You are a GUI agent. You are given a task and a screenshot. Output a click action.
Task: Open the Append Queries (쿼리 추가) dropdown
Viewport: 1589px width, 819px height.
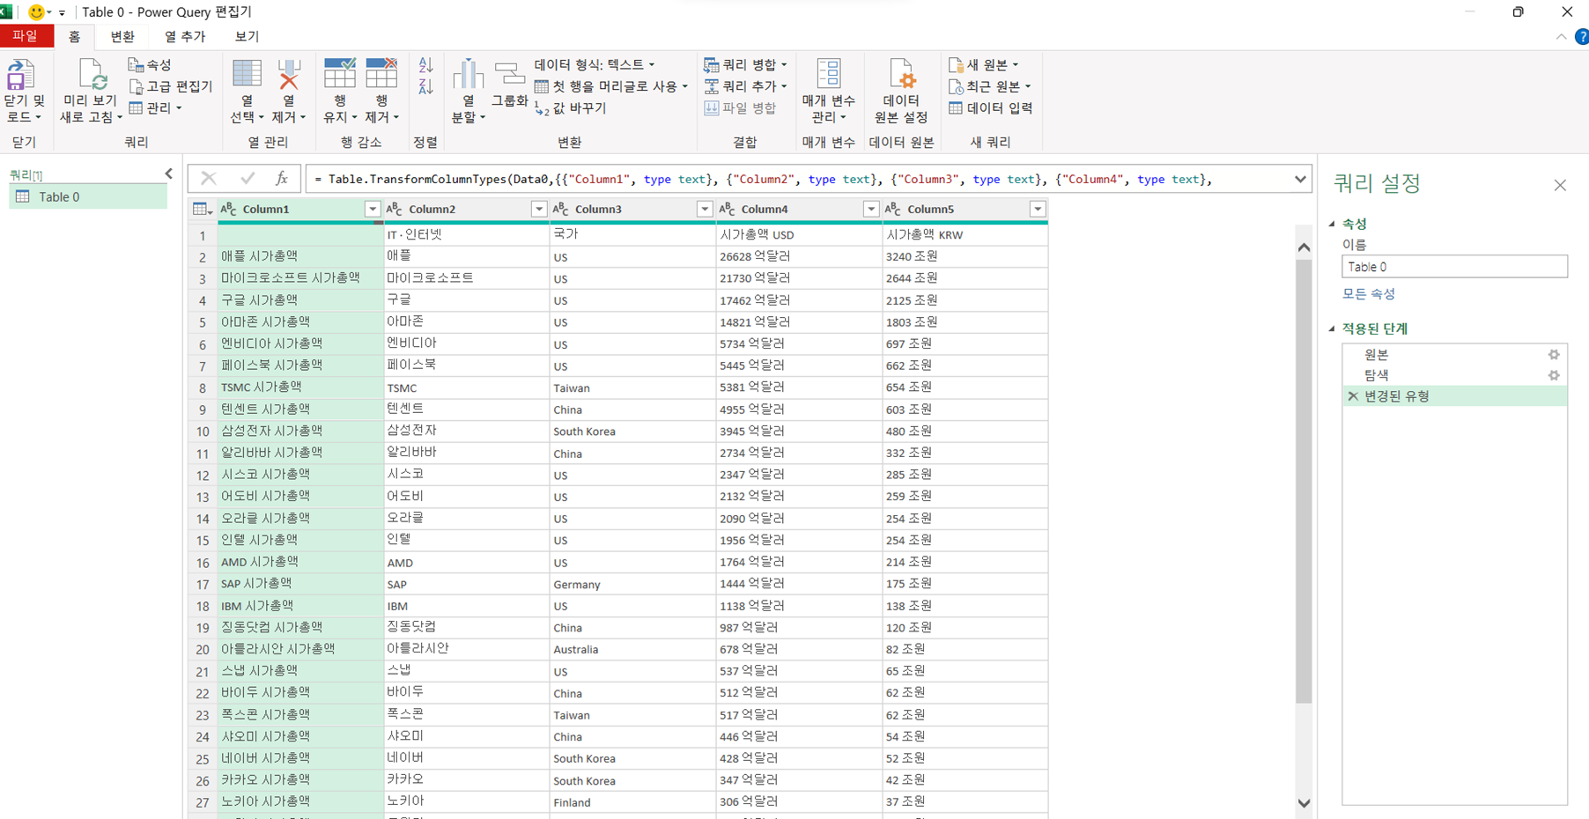pos(745,86)
